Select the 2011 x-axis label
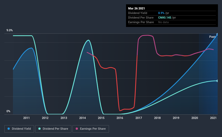Viewport: 222px width, 137px height. pyautogui.click(x=26, y=118)
